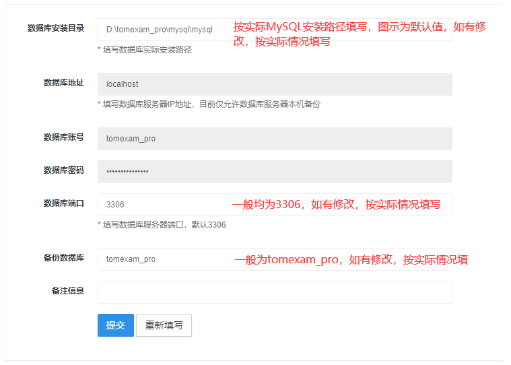Click the hint text about 实际安装路径
The image size is (511, 365).
tap(145, 50)
